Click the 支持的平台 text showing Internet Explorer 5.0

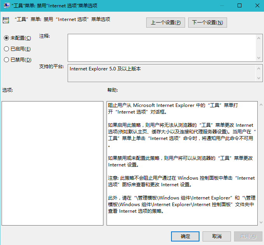click(105, 69)
